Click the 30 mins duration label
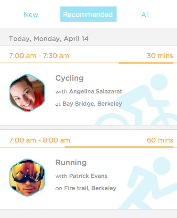This screenshot has width=177, height=218. click(160, 56)
